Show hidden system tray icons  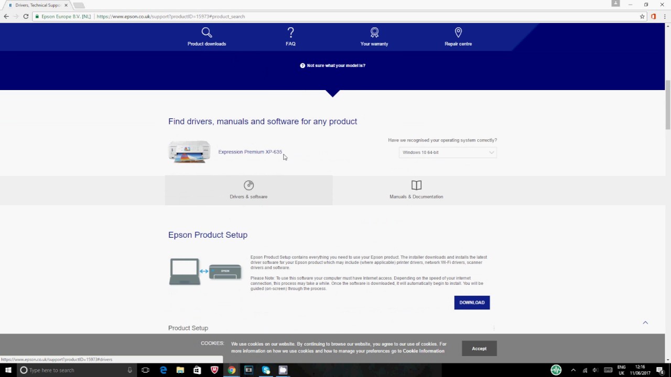[573, 370]
